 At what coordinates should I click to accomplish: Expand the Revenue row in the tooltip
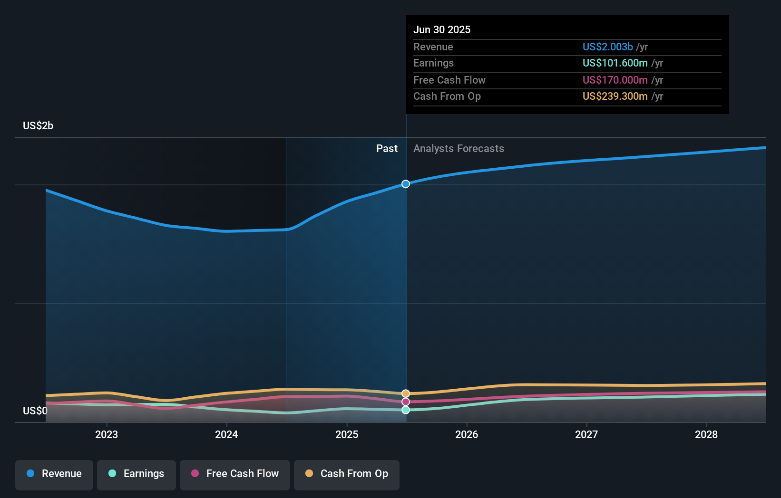(433, 47)
